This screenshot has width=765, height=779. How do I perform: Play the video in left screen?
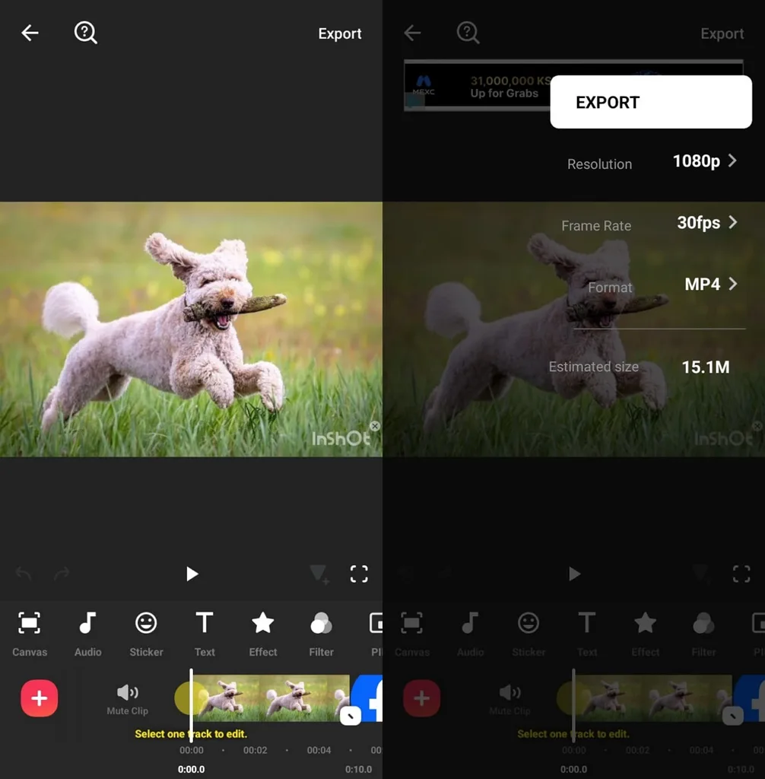pos(192,574)
